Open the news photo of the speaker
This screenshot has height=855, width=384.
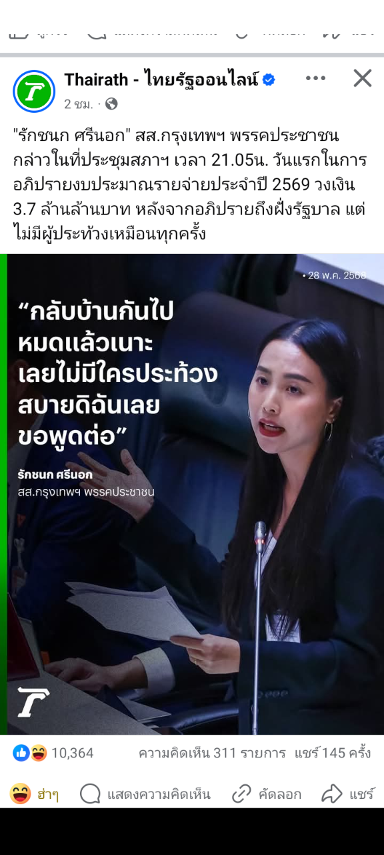[x=192, y=494]
